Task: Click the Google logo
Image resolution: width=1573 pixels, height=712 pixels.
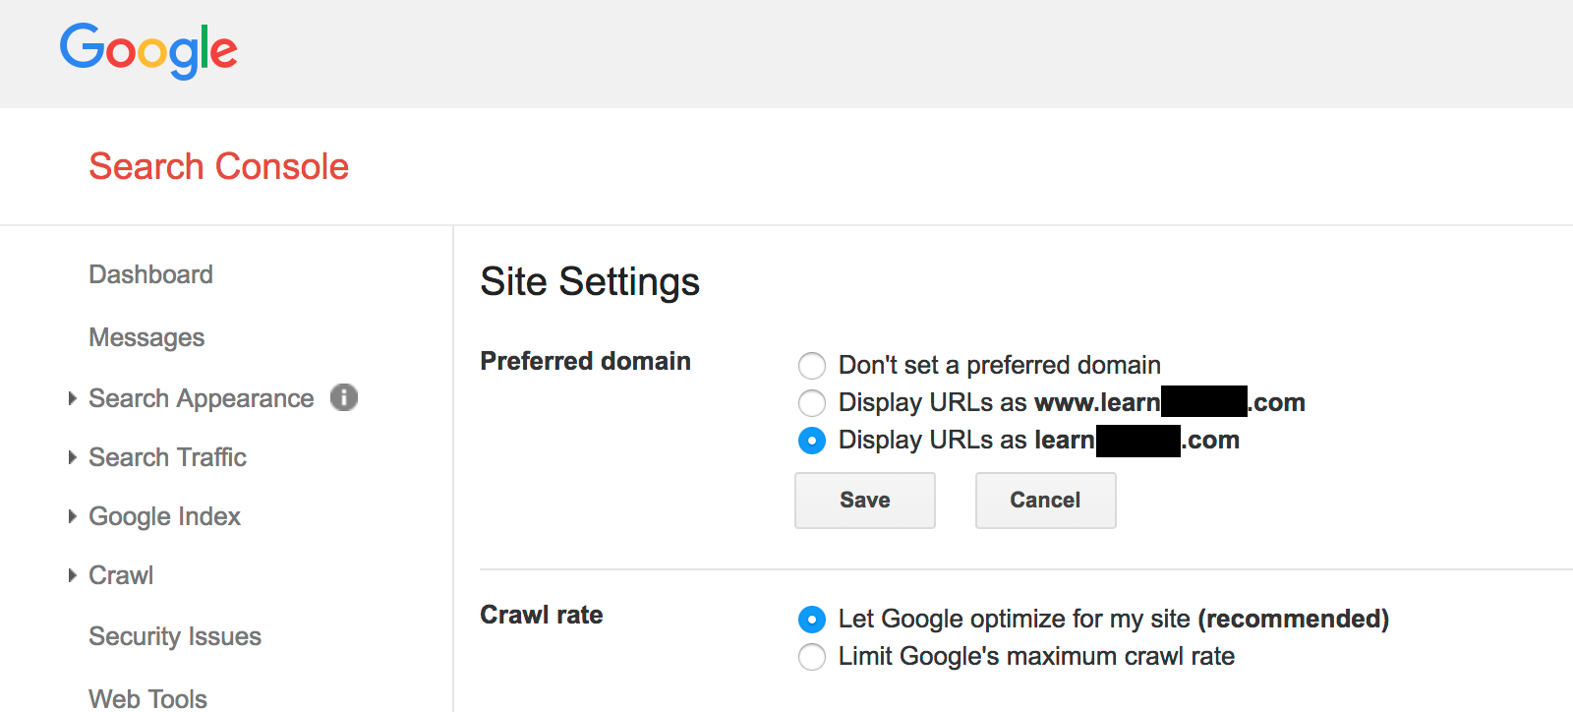Action: click(148, 50)
